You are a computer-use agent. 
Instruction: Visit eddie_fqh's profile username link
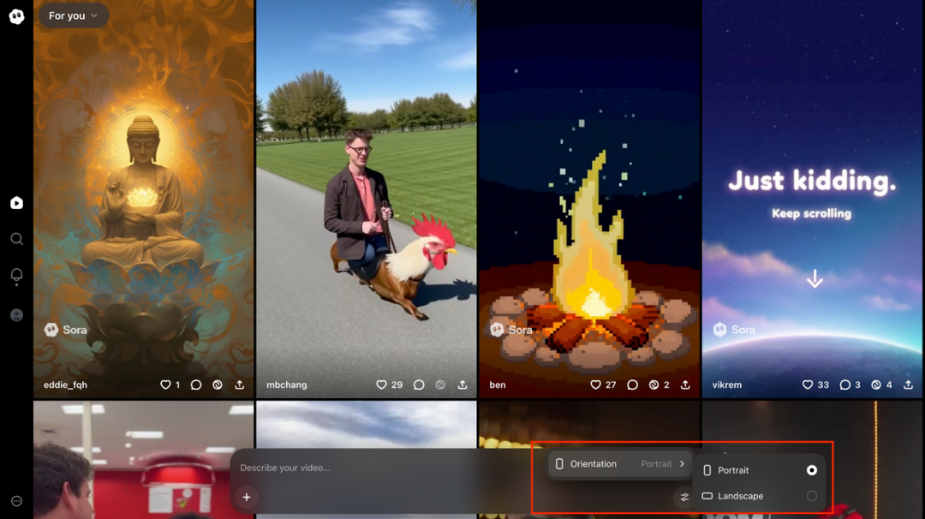coord(65,385)
